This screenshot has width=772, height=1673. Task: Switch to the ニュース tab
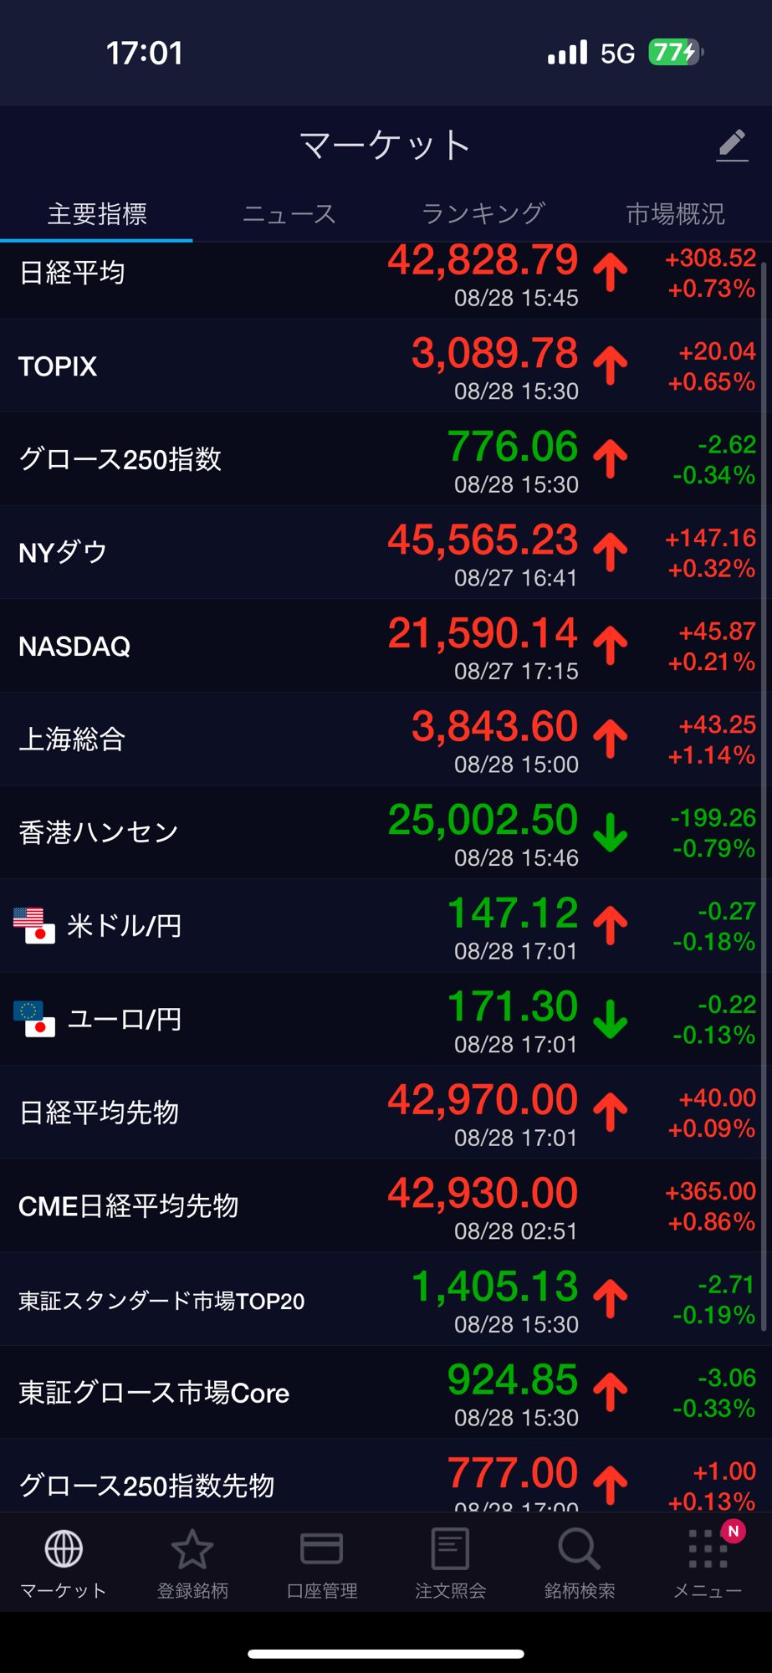point(289,214)
